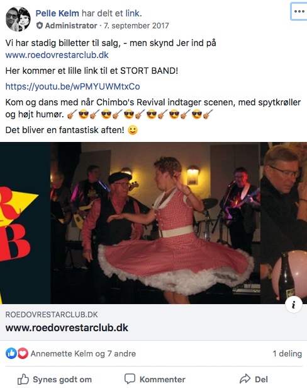Open the www.roedovrestarclub.dk link preview title

pos(67,327)
